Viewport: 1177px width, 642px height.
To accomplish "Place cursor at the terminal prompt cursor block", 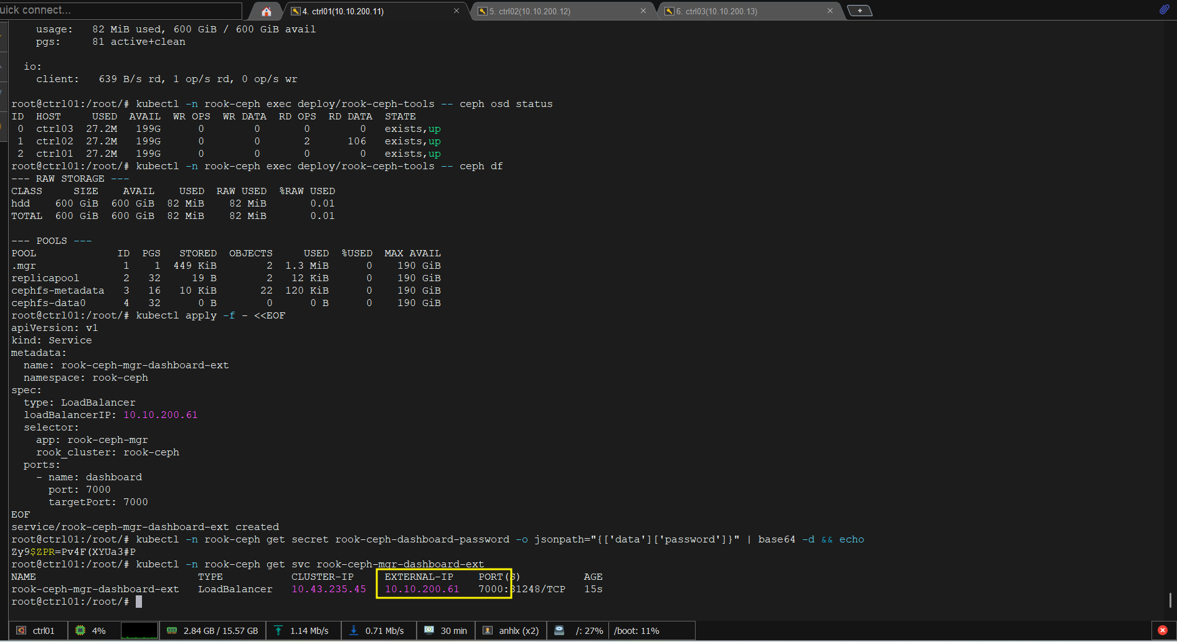I will [139, 602].
